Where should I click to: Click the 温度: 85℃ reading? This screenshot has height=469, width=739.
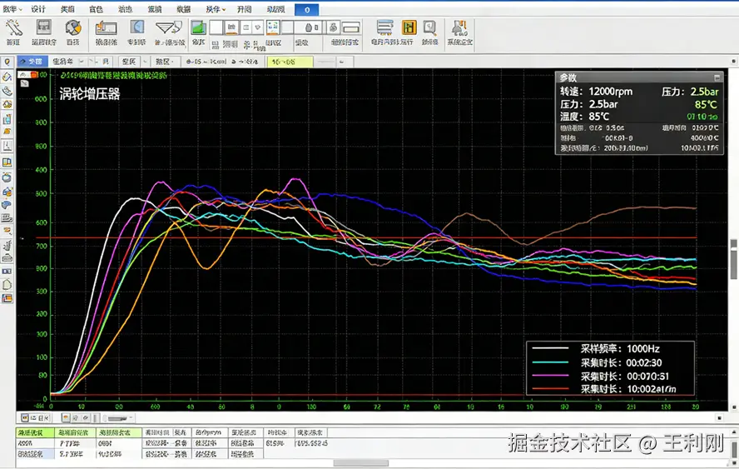584,117
